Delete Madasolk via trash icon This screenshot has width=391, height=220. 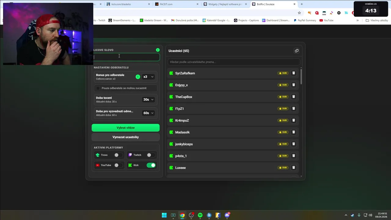(294, 132)
